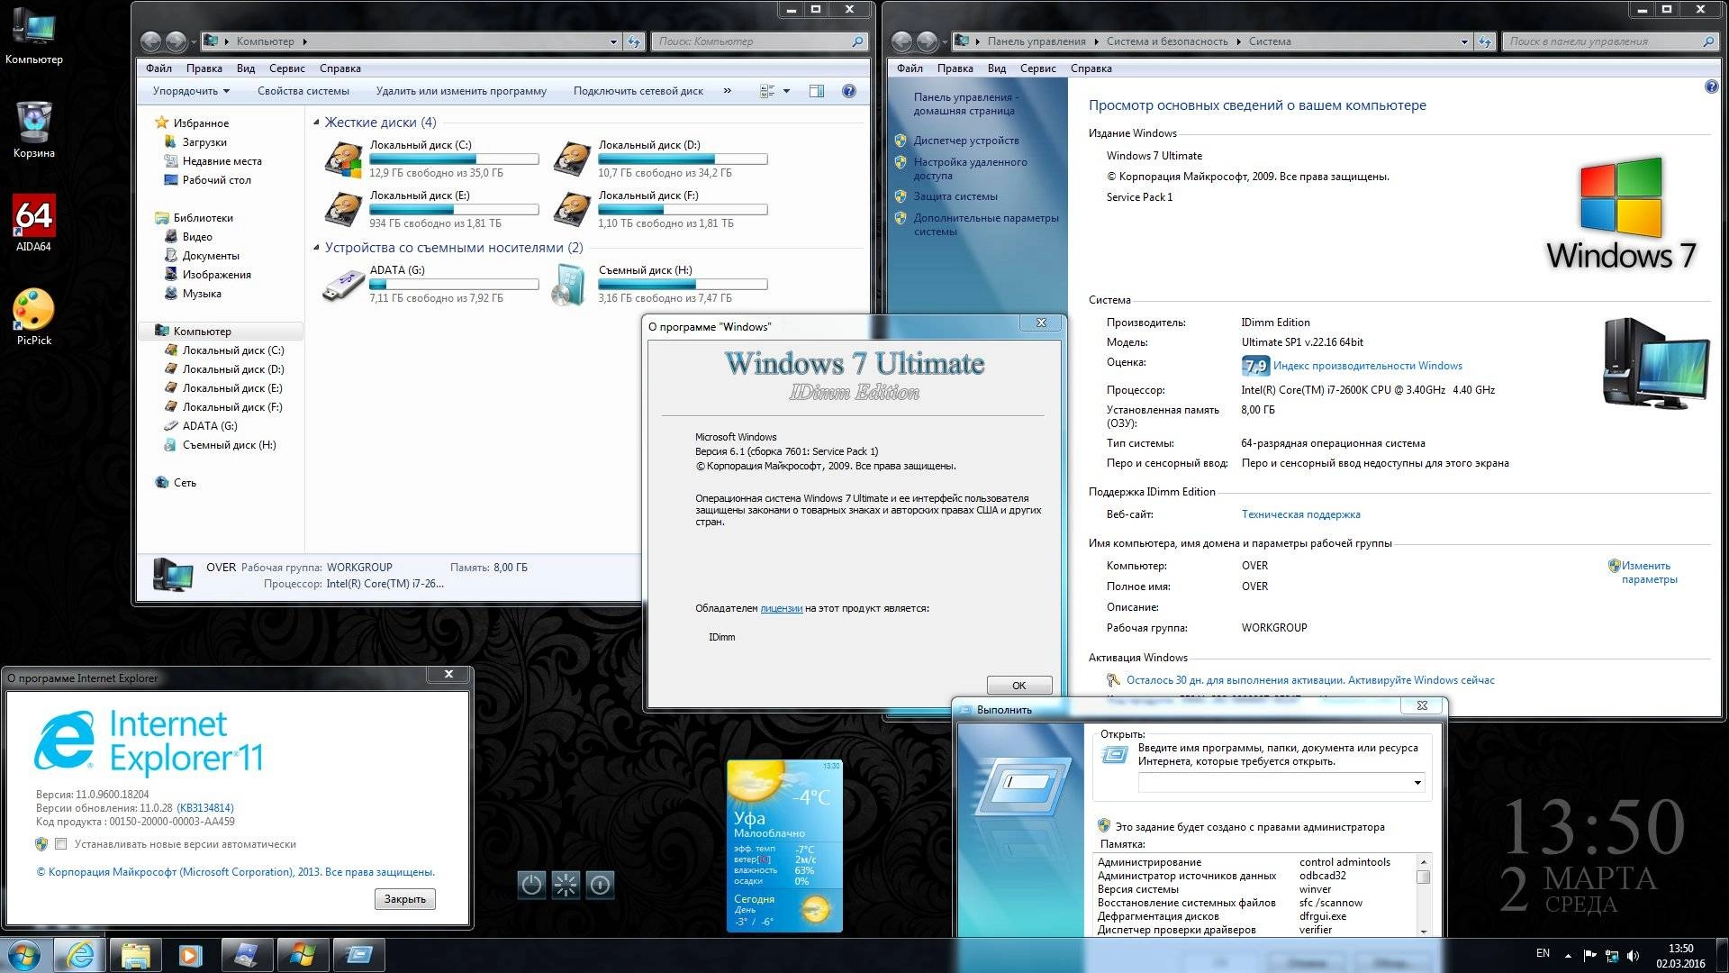Image resolution: width=1729 pixels, height=973 pixels.
Task: Launch the AIDA64 desktop shortcut
Action: pyautogui.click(x=34, y=223)
